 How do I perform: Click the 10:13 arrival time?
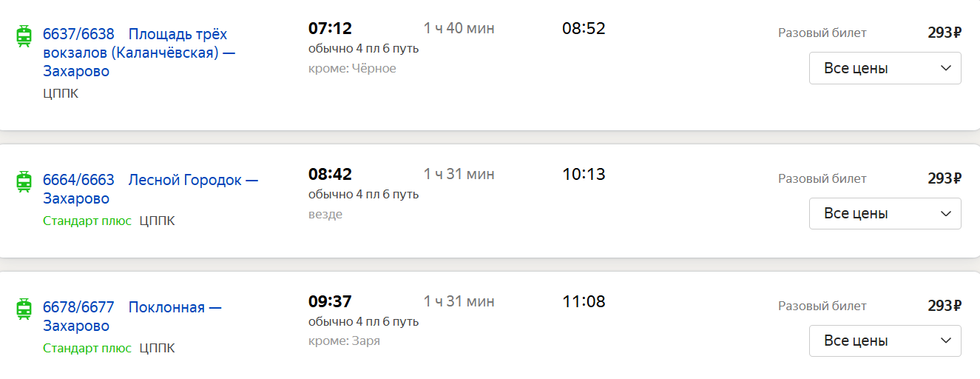[584, 175]
